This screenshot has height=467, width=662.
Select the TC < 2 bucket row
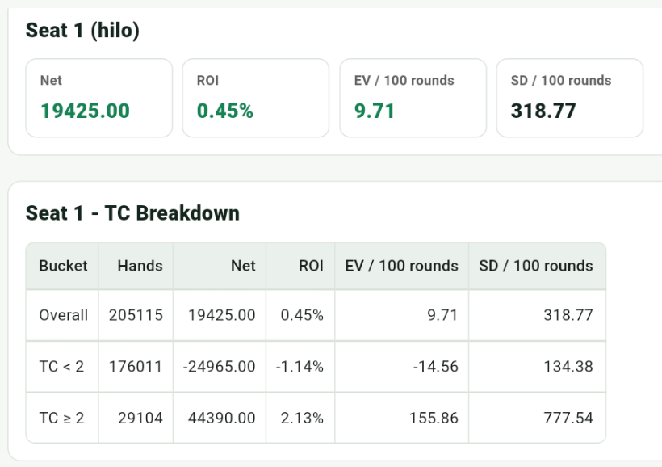tap(316, 367)
